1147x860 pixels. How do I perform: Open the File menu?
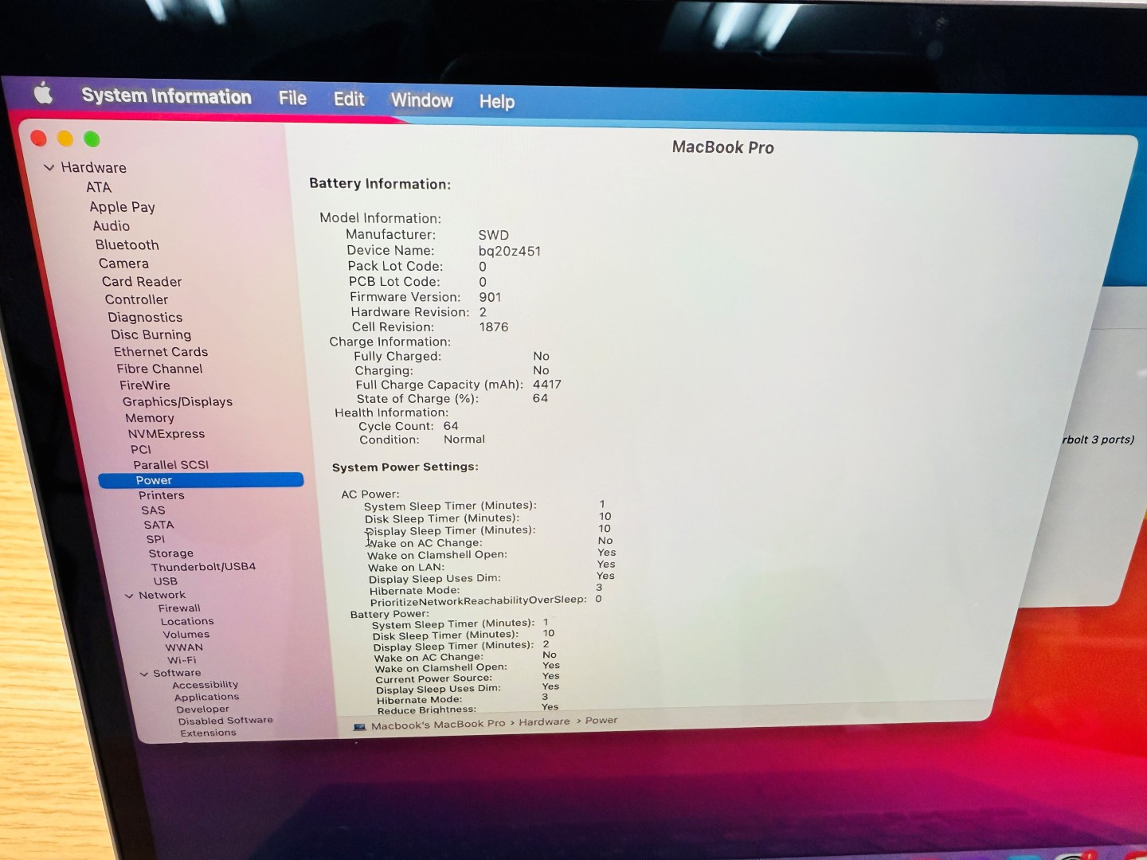[292, 98]
